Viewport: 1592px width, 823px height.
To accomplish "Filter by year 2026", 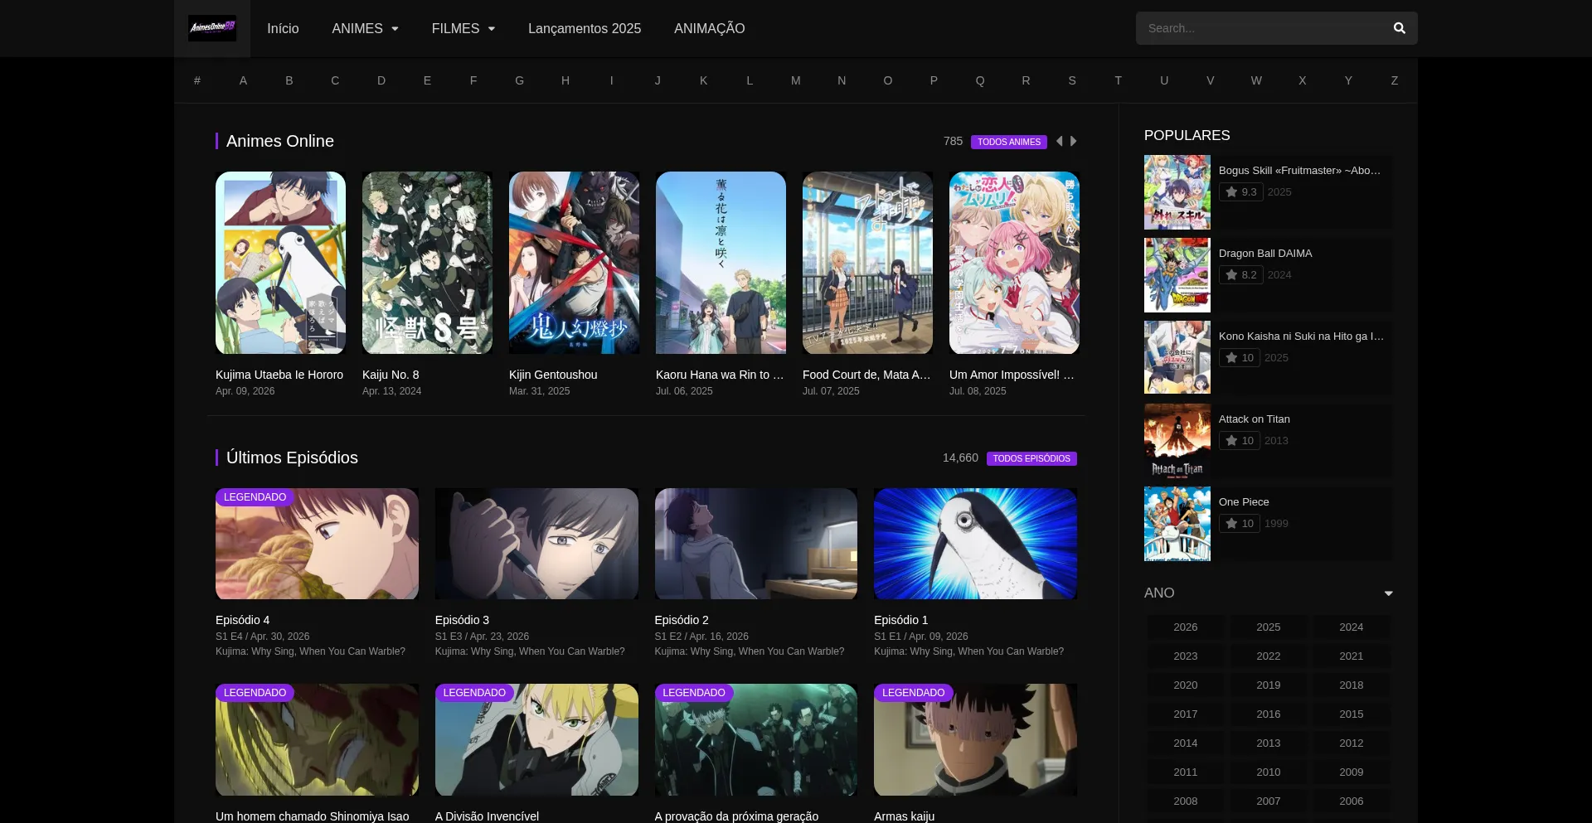I will click(1186, 627).
